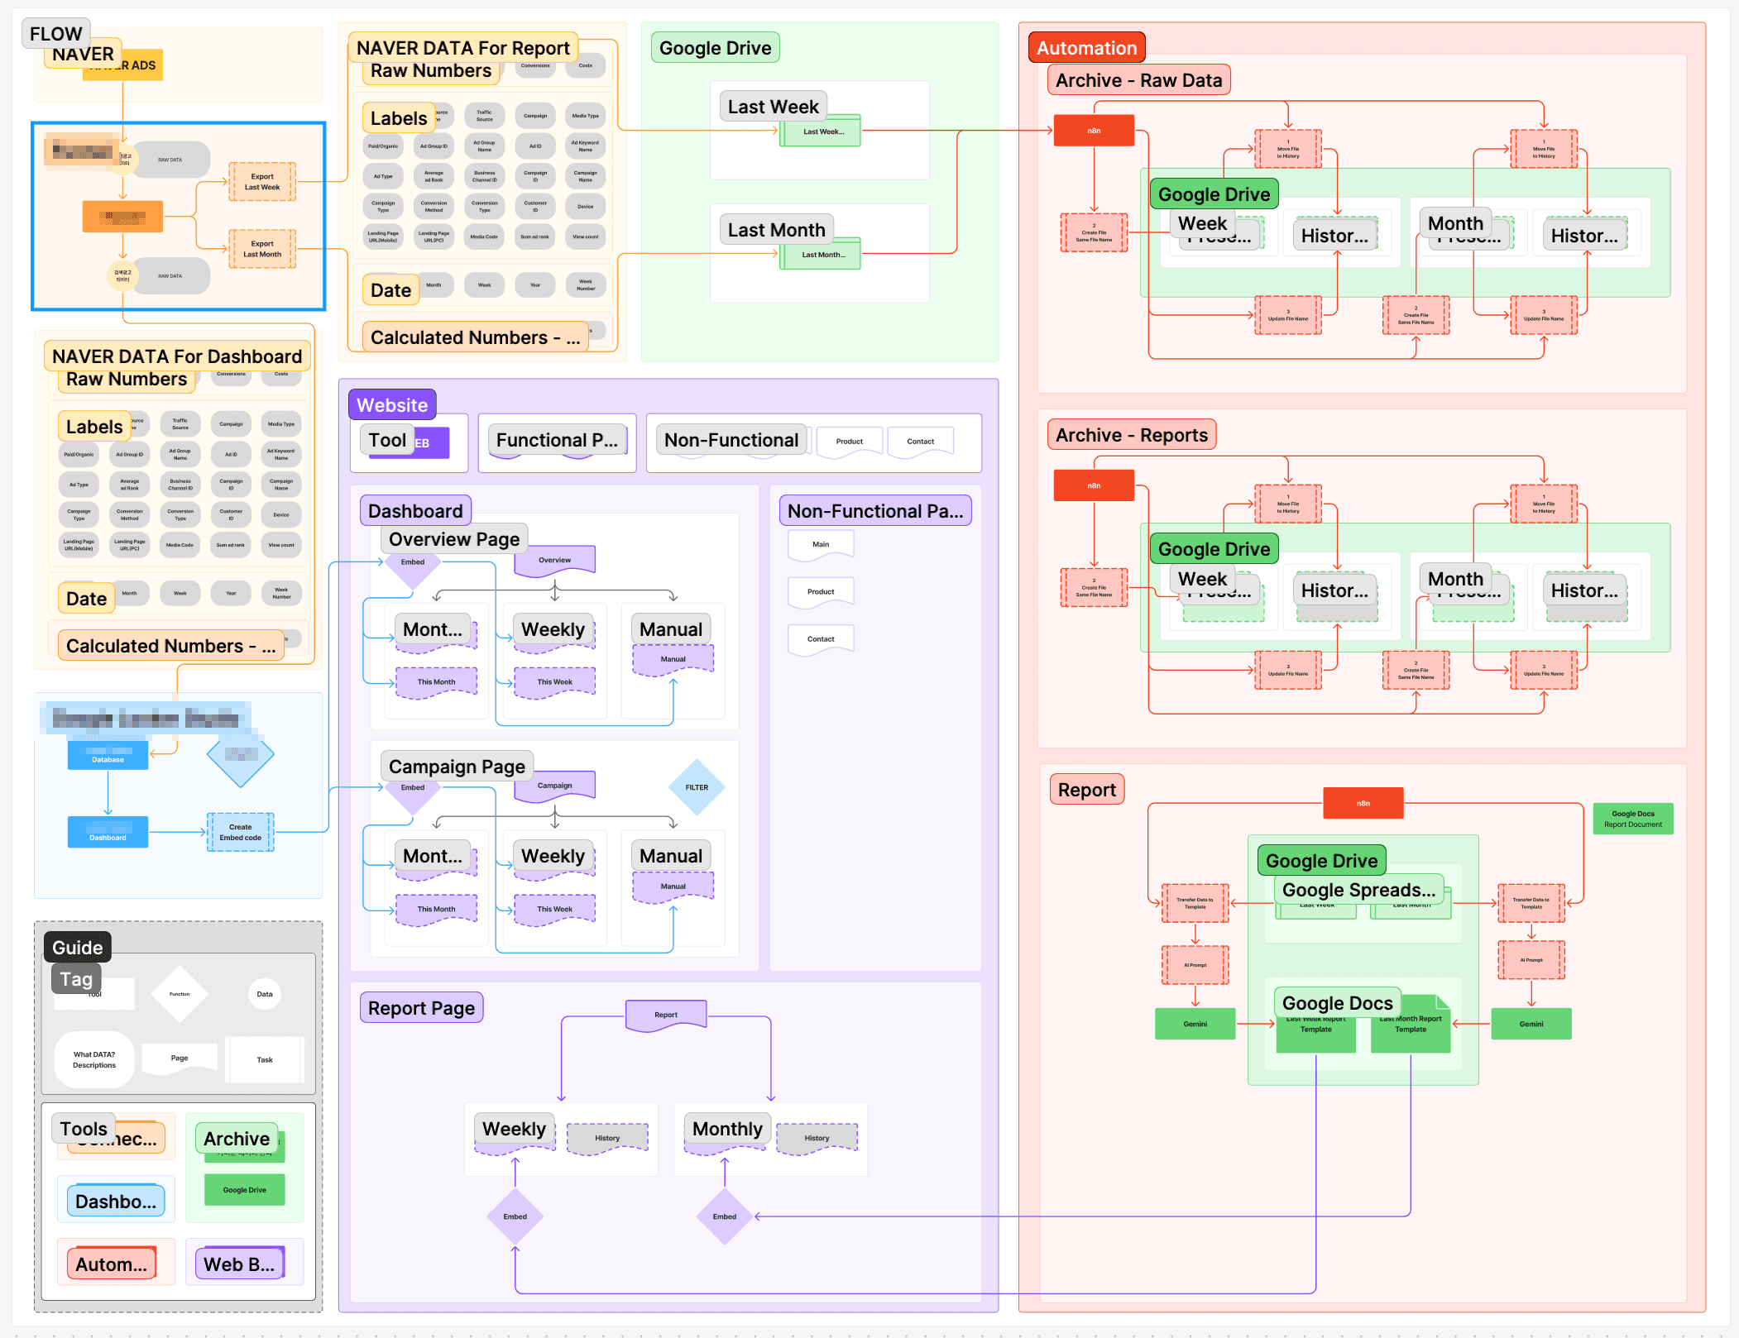Select the blue Database node
The width and height of the screenshot is (1739, 1338).
click(x=108, y=756)
